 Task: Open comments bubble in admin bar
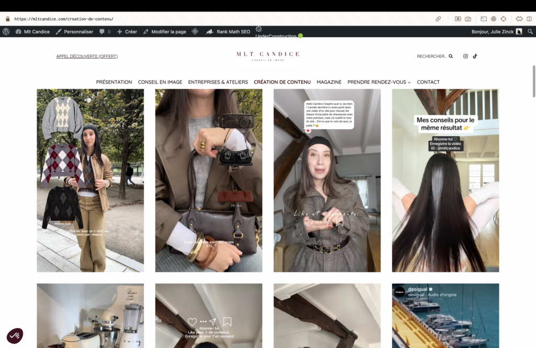coord(105,31)
